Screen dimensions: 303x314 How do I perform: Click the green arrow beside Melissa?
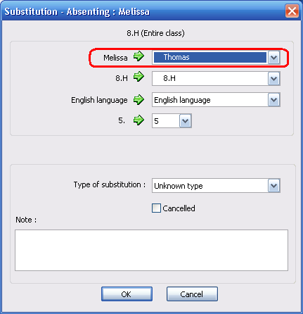138,56
